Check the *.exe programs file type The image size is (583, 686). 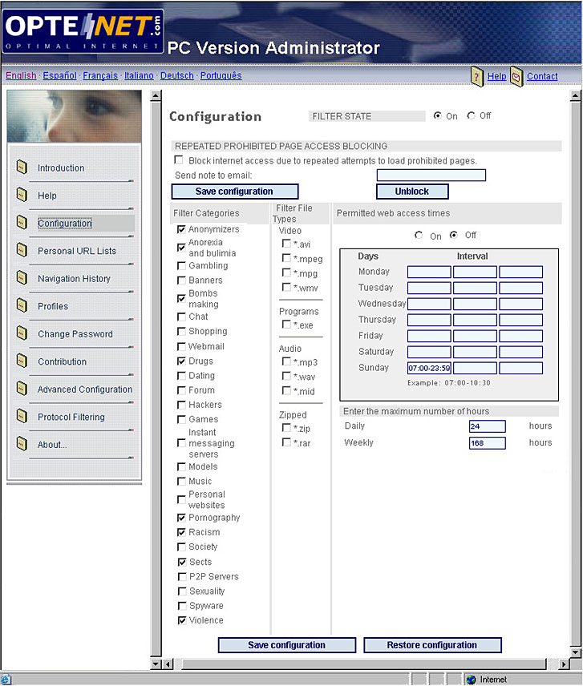click(x=286, y=325)
